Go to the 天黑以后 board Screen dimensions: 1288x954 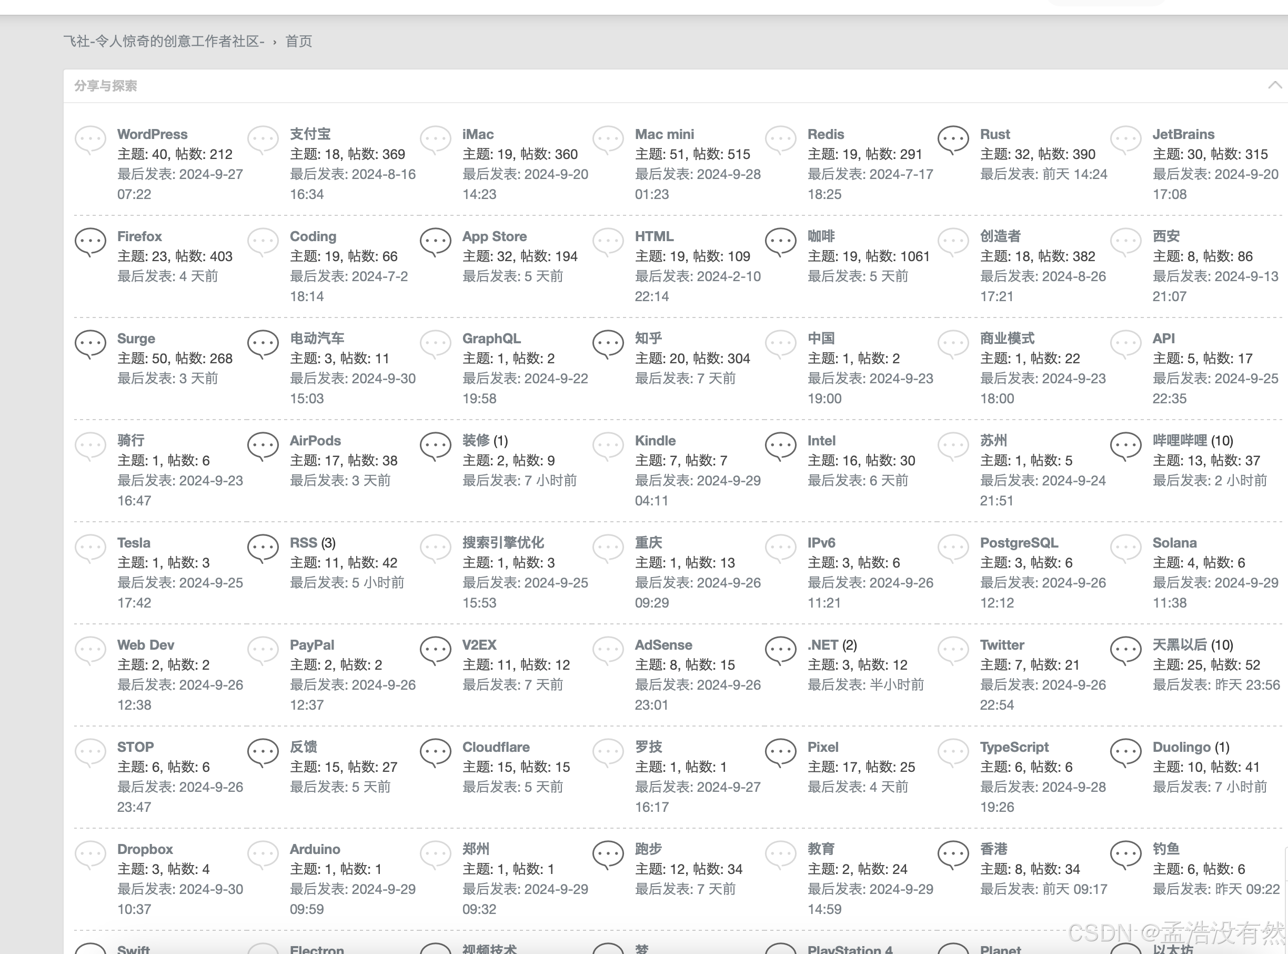point(1180,645)
